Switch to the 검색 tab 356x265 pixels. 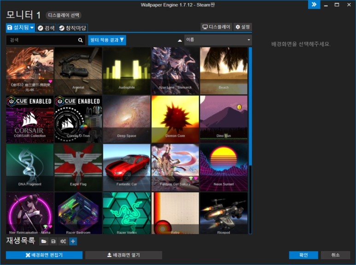[46, 28]
